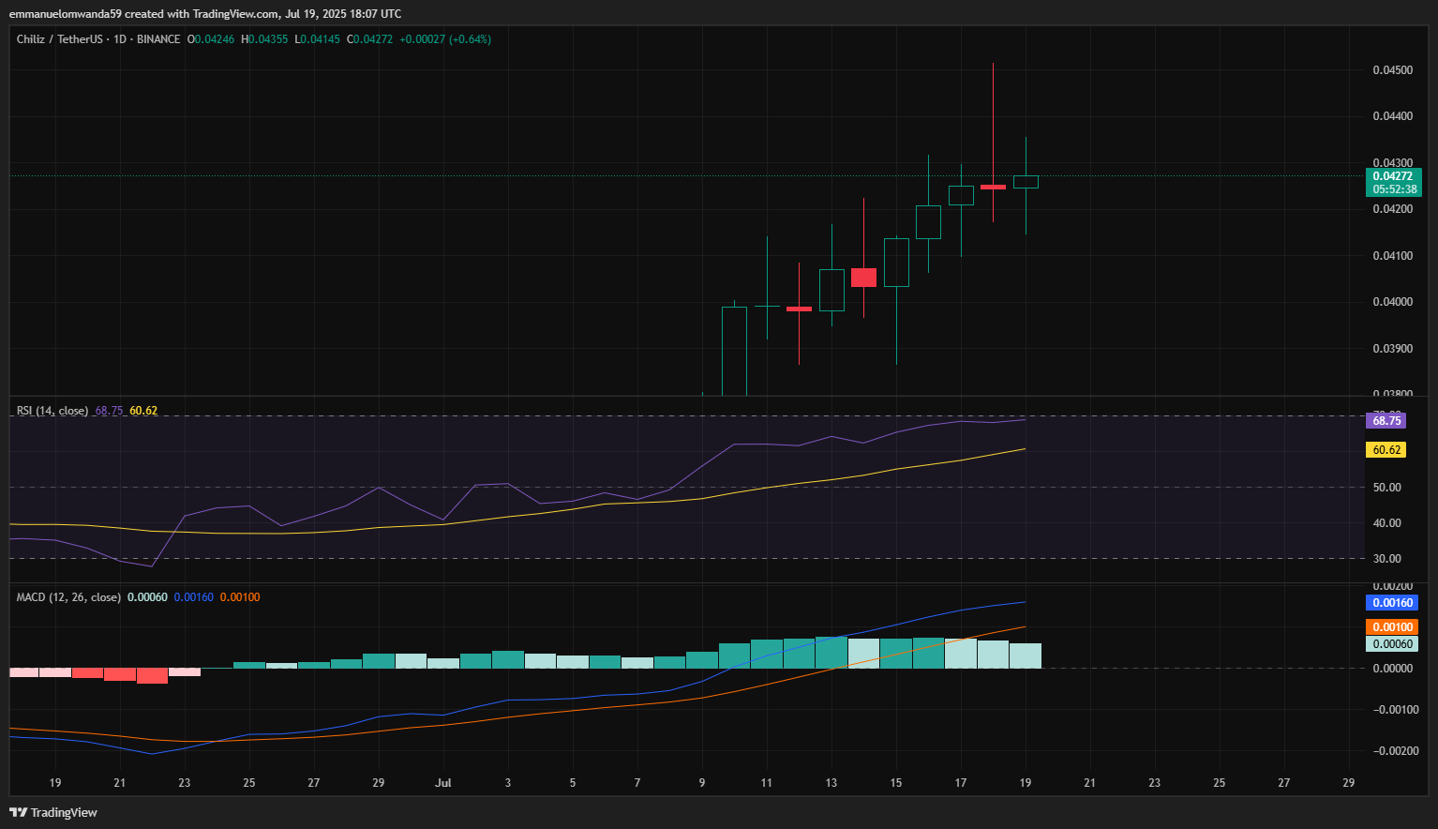The image size is (1438, 829).
Task: Click the orange signal line tag 0.00100
Action: 1392,627
